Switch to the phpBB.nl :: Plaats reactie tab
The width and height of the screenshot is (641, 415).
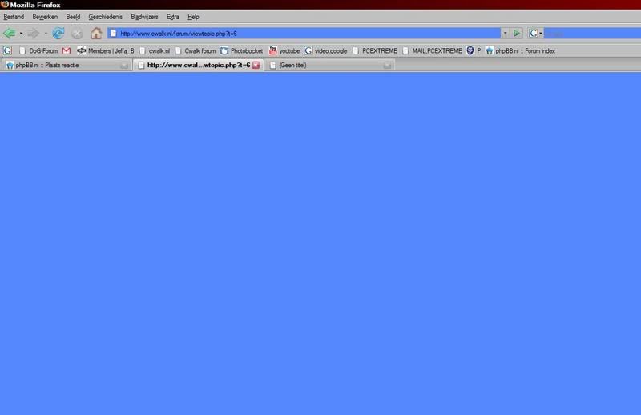pyautogui.click(x=66, y=65)
